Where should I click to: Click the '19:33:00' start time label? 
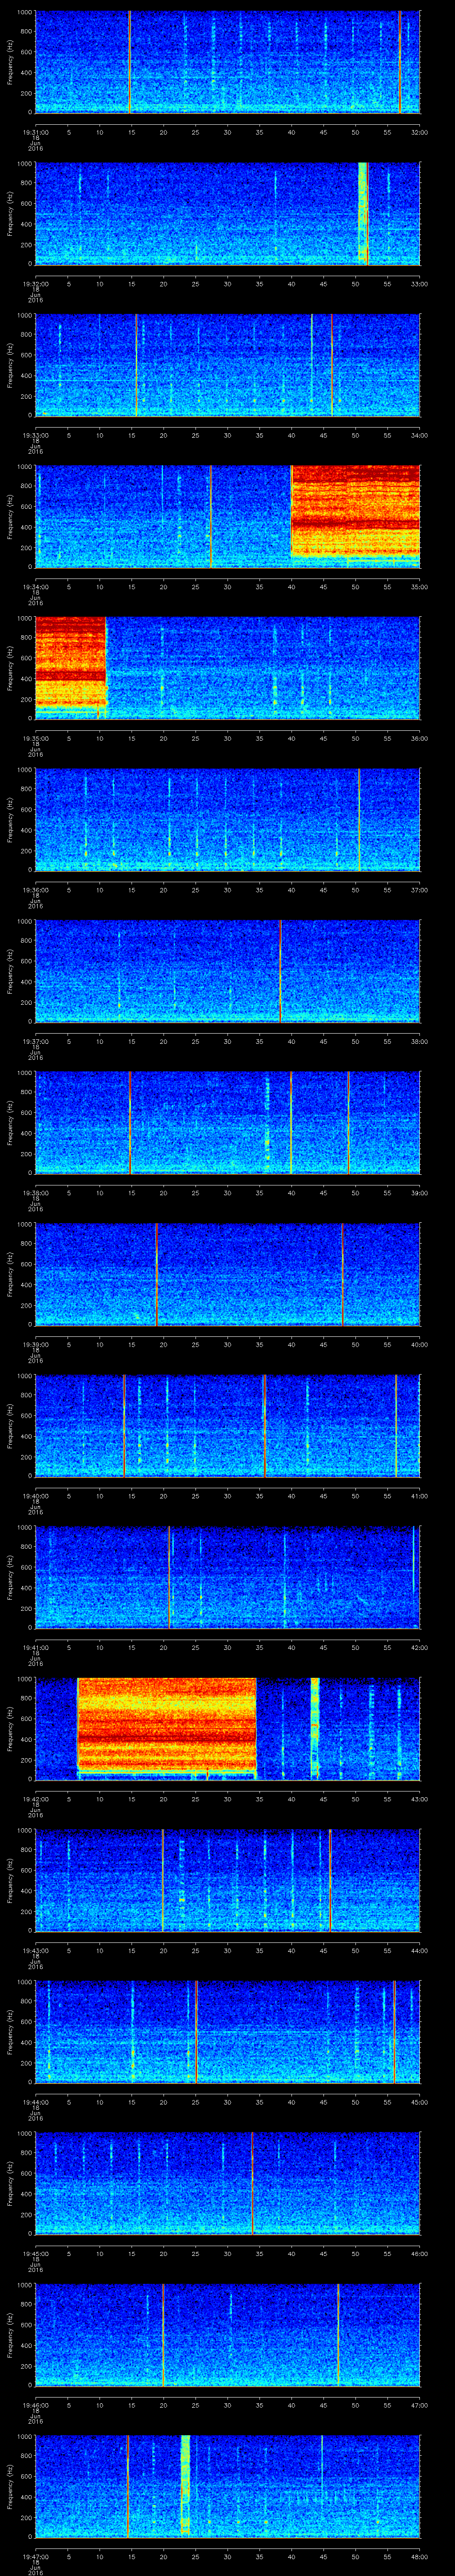point(35,435)
